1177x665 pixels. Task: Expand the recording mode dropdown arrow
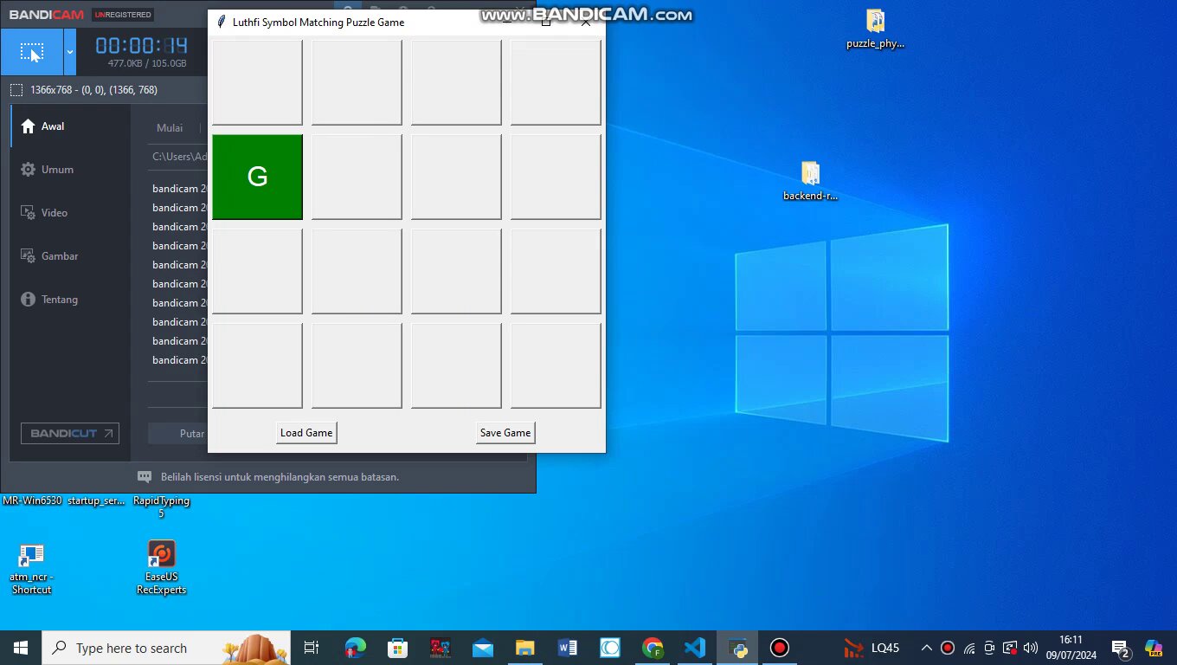(x=70, y=53)
